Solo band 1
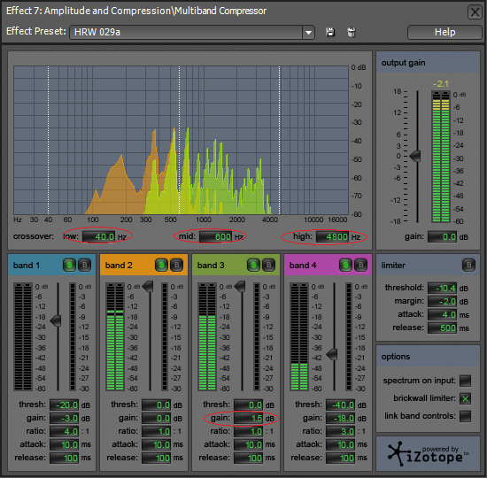The image size is (487, 478). [x=70, y=265]
